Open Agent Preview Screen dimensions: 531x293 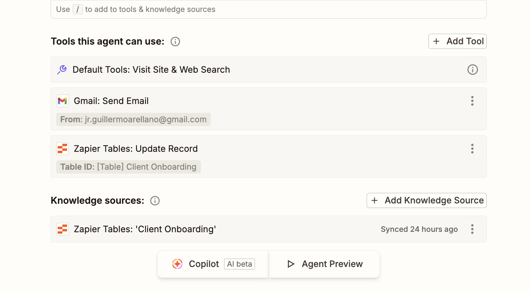(324, 264)
